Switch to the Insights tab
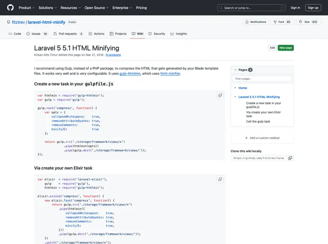The height and width of the screenshot is (244, 328). coord(178,34)
